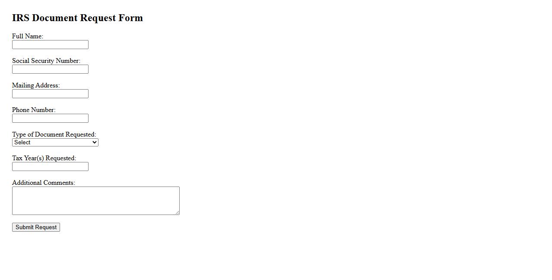
Task: Select the Mailing Address text box
Action: click(50, 94)
